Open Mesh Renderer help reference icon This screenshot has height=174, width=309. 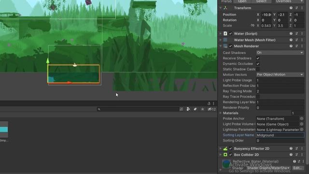291,46
